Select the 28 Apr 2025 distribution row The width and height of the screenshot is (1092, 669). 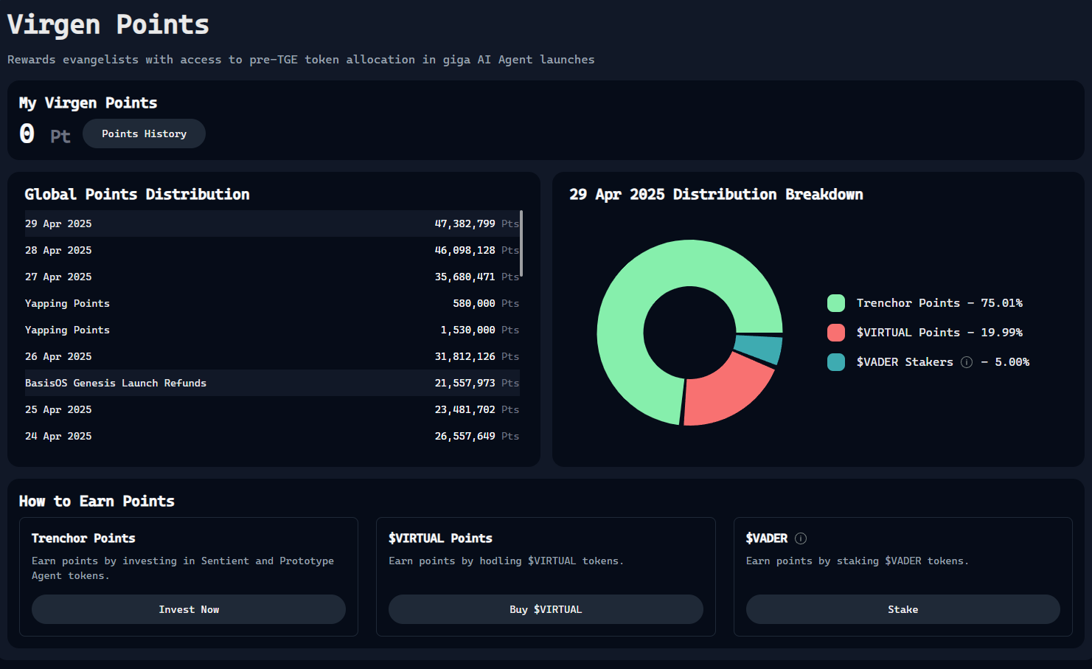coord(271,250)
